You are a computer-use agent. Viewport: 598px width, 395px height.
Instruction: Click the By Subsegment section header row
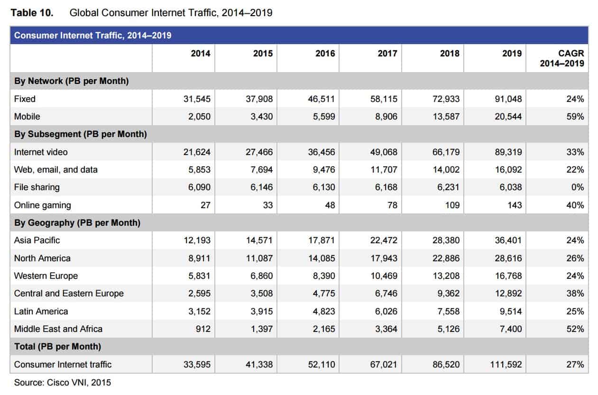81,134
